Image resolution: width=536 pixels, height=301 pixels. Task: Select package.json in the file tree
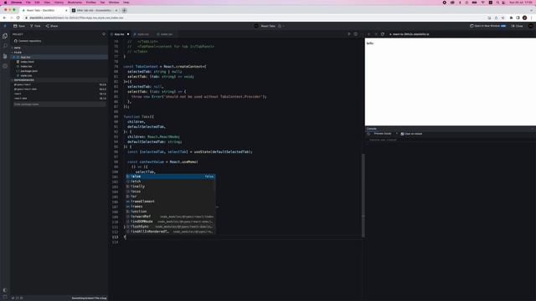(x=59, y=71)
